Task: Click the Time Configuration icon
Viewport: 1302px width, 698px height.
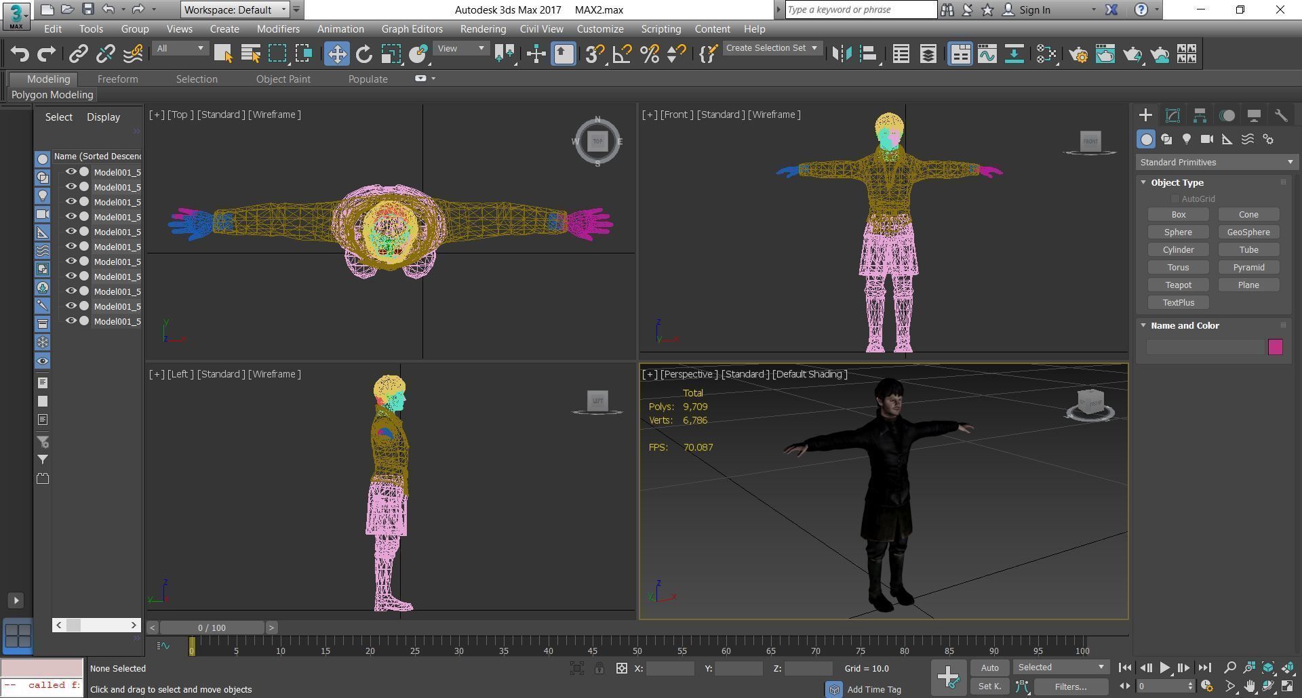Action: [1206, 686]
